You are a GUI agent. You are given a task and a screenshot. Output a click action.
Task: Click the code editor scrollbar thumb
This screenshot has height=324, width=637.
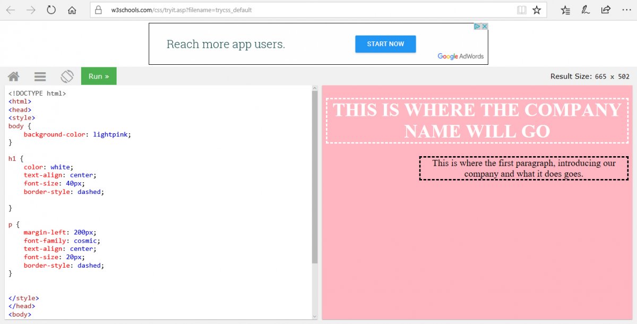[x=315, y=175]
